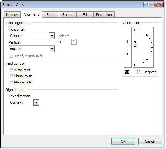This screenshot has height=149, width=166.
Task: Click the General horizontal alignment combo box
Action: [32, 36]
